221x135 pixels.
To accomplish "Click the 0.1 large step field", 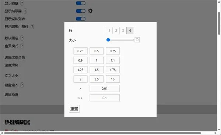I will 105,98.
